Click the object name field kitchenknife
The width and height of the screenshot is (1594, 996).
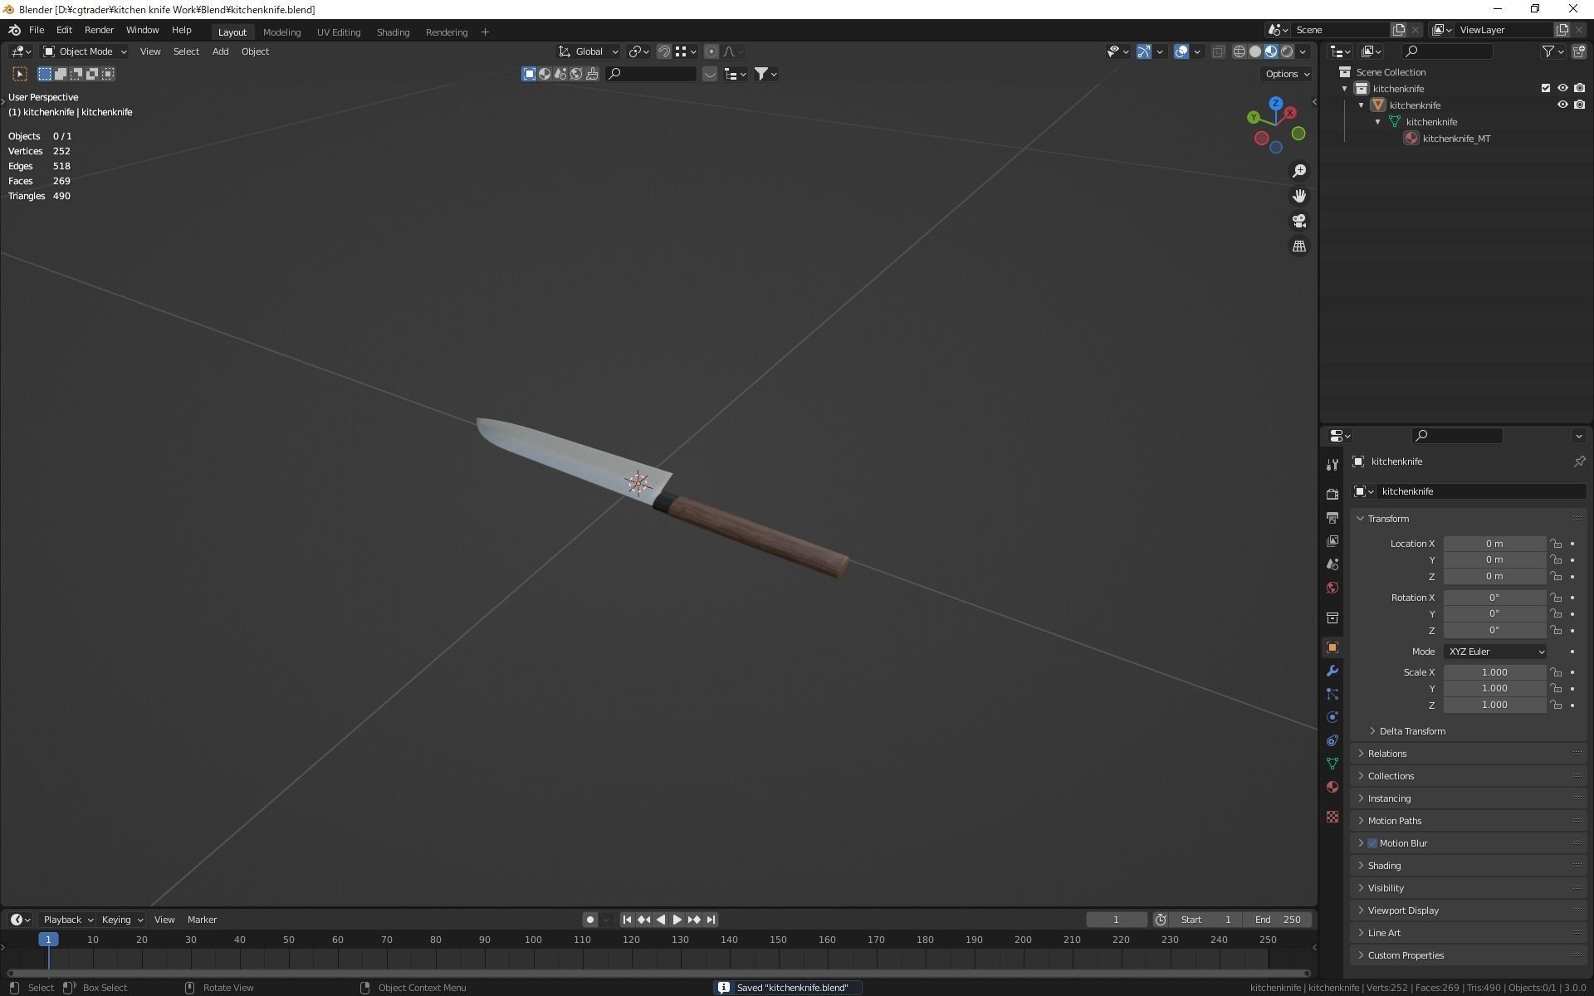point(1479,491)
